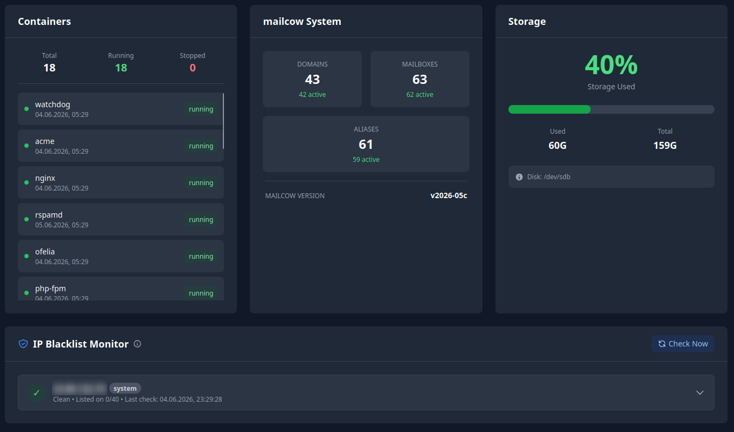Open the Domains statistics card
The width and height of the screenshot is (734, 432).
tap(312, 79)
